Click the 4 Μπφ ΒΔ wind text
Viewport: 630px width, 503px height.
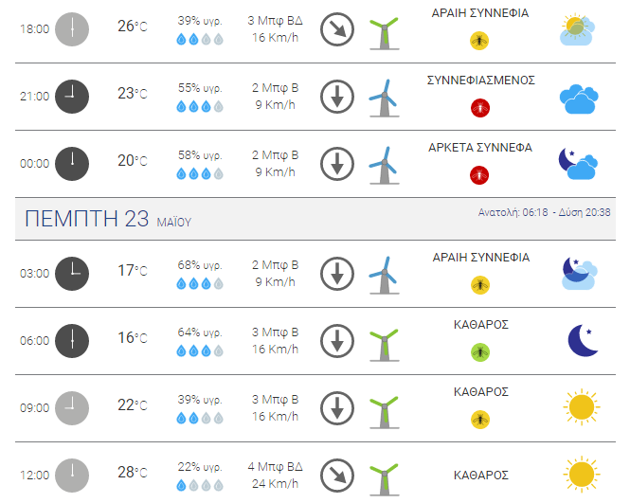click(276, 467)
